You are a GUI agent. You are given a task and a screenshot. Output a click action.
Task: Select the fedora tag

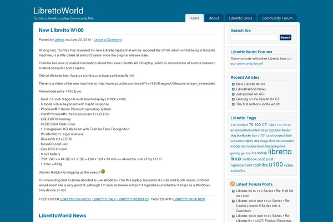click(251, 147)
